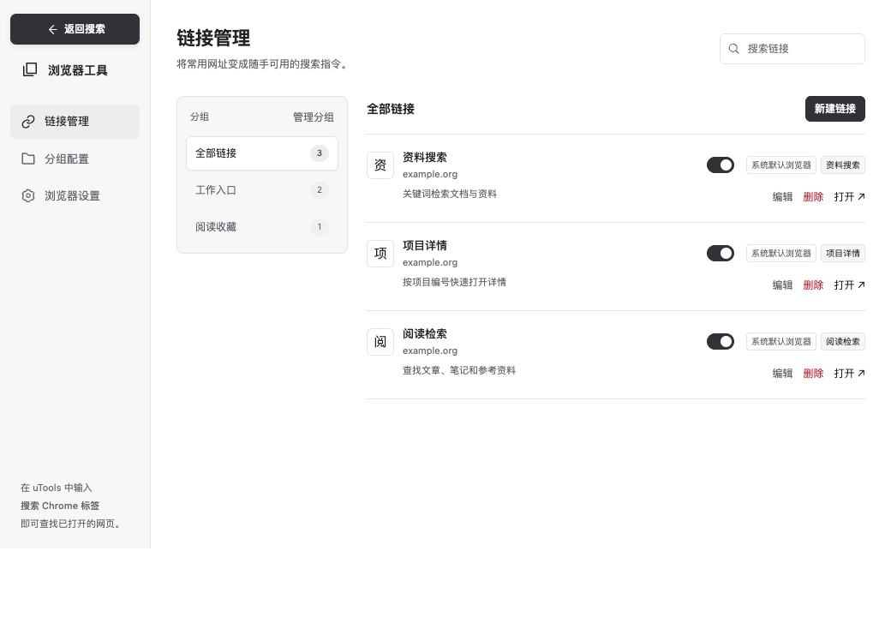
Task: Click the 返回搜索 button
Action: pos(75,29)
